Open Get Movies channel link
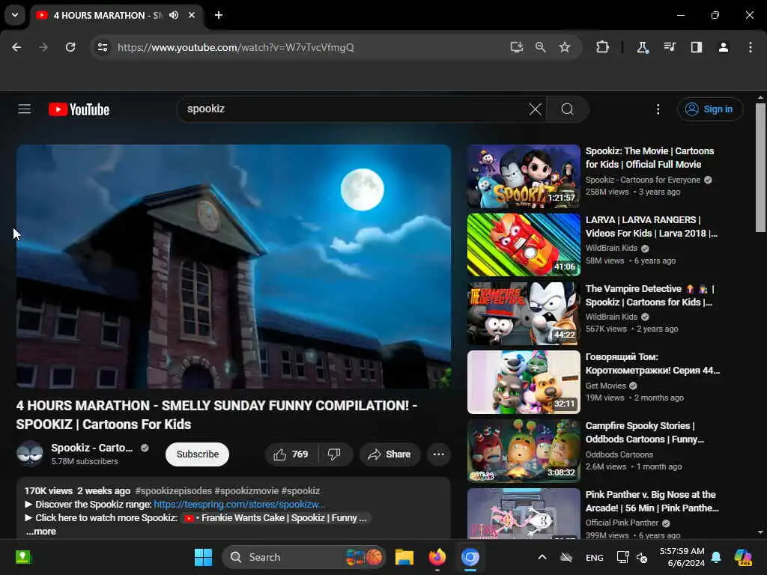Viewport: 767px width, 575px height. [x=605, y=386]
